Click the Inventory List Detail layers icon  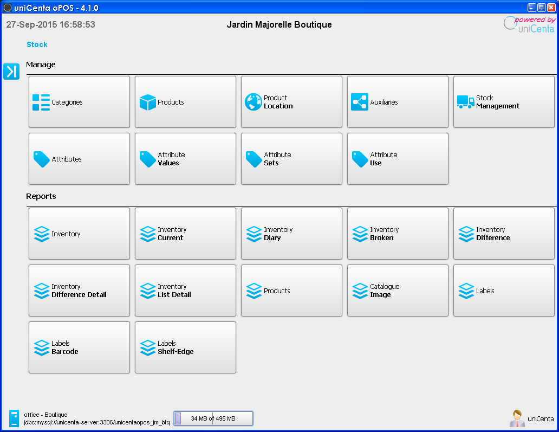[x=147, y=291]
